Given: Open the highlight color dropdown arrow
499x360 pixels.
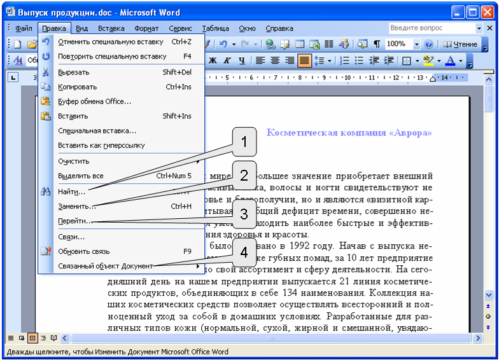Looking at the screenshot, I should (439, 60).
